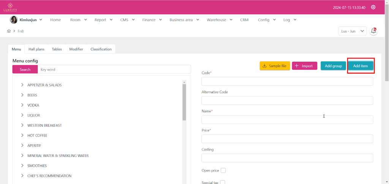The width and height of the screenshot is (389, 184).
Task: Switch to the Hall plans tab
Action: point(36,49)
